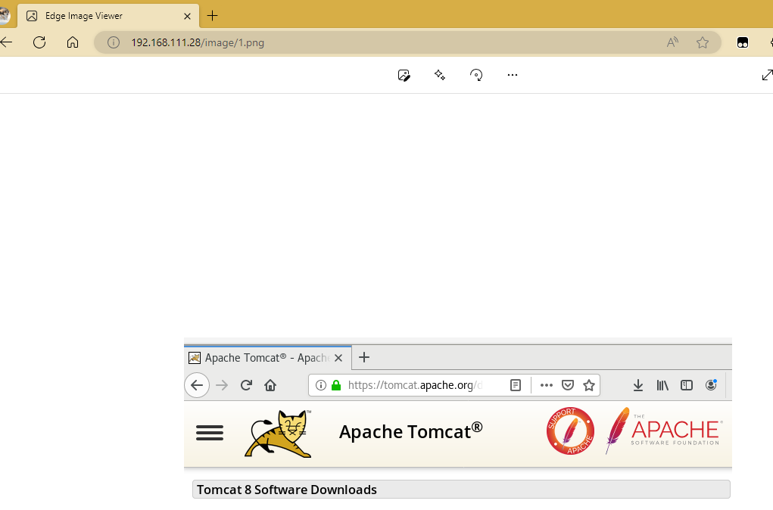Image resolution: width=773 pixels, height=510 pixels.
Task: Click the Tomcat 8 Software Downloads heading
Action: [286, 490]
